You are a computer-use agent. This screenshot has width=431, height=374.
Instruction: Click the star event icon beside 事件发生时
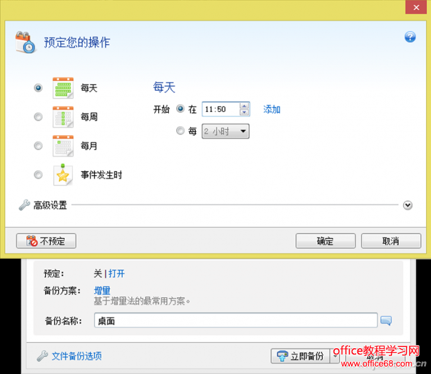(x=63, y=175)
